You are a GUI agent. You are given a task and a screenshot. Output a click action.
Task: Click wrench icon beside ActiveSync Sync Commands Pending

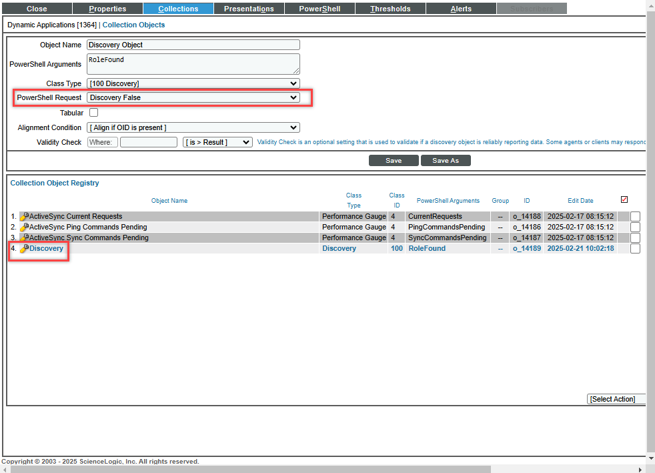coord(24,238)
